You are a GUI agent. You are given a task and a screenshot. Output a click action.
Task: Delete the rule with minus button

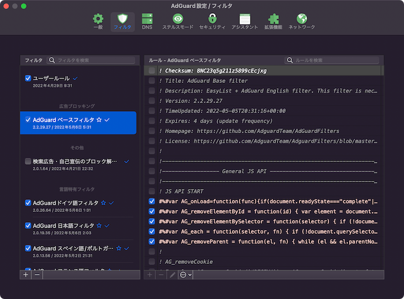click(x=161, y=275)
